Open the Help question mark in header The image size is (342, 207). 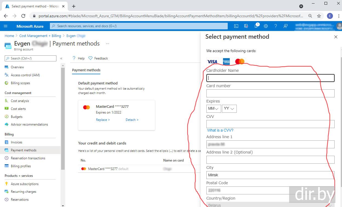tap(276, 26)
